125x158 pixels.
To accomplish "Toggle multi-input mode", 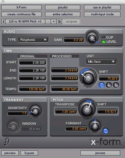I will (x=102, y=14).
